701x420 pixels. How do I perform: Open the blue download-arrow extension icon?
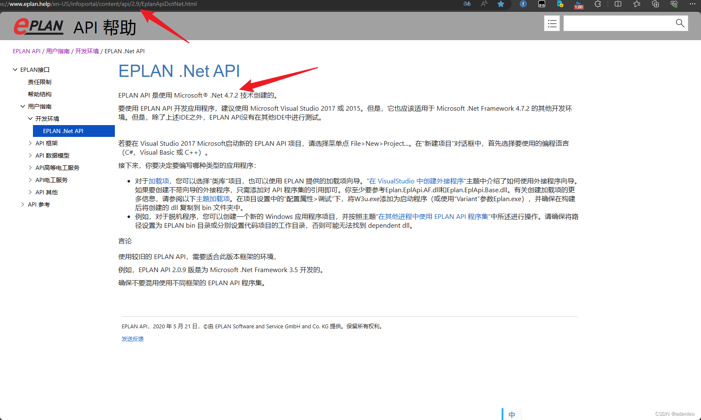click(x=523, y=4)
